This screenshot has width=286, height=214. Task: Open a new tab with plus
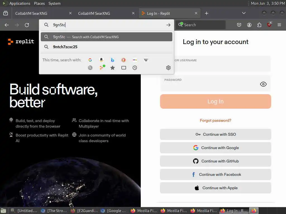(206, 13)
